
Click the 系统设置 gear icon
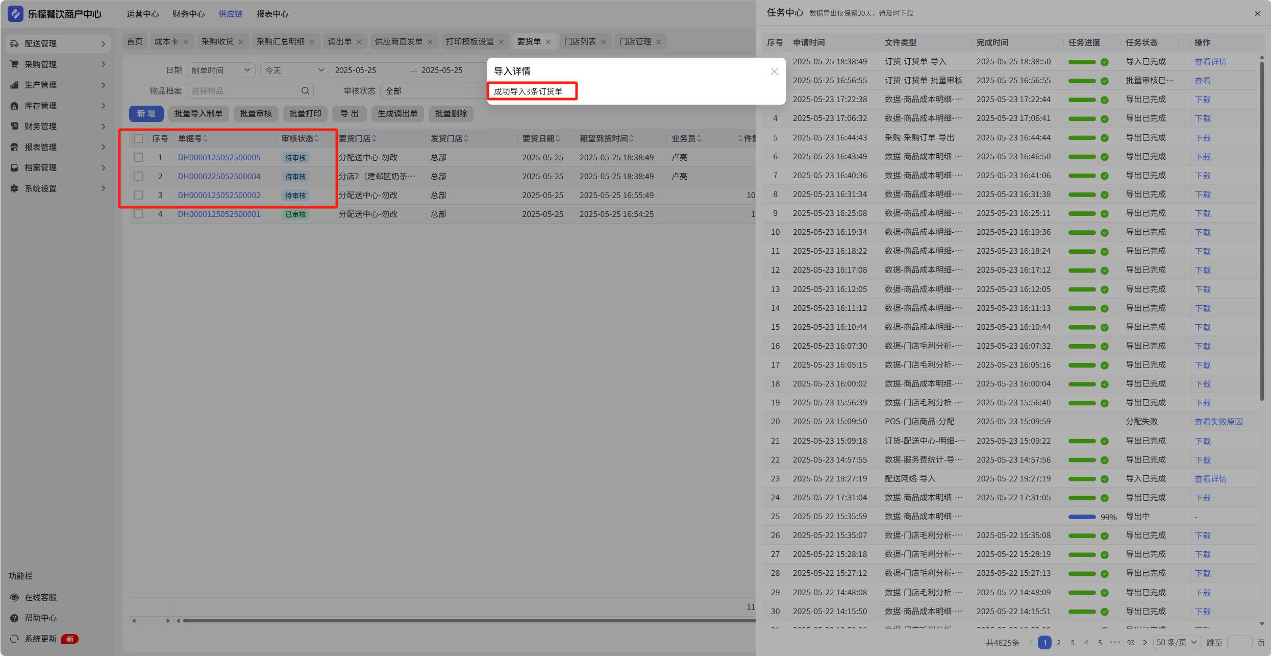[14, 188]
